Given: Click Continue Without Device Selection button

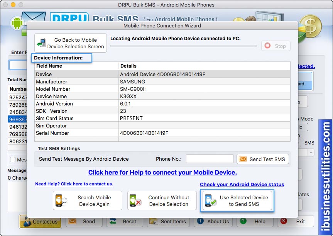Looking at the screenshot, I should tap(162, 200).
